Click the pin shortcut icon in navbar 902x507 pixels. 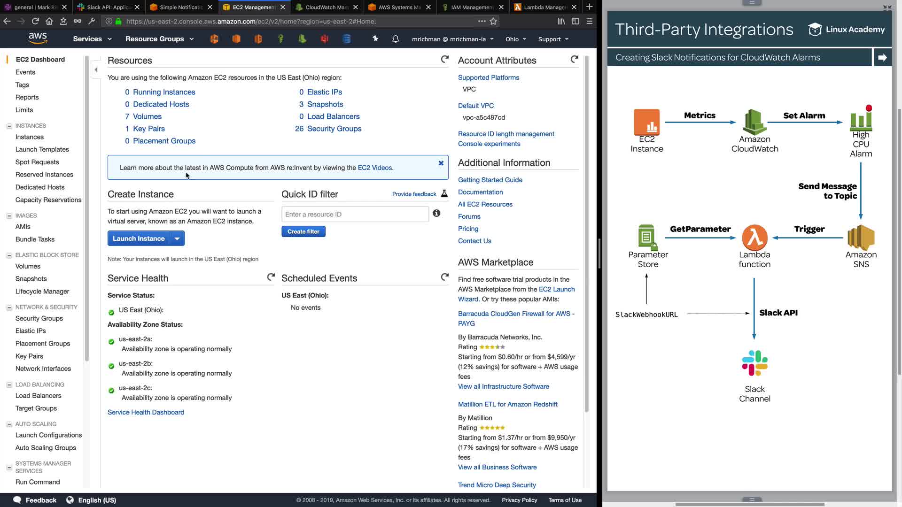[375, 39]
